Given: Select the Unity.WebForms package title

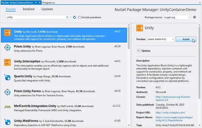Looking at the screenshot, I should tap(26, 121).
